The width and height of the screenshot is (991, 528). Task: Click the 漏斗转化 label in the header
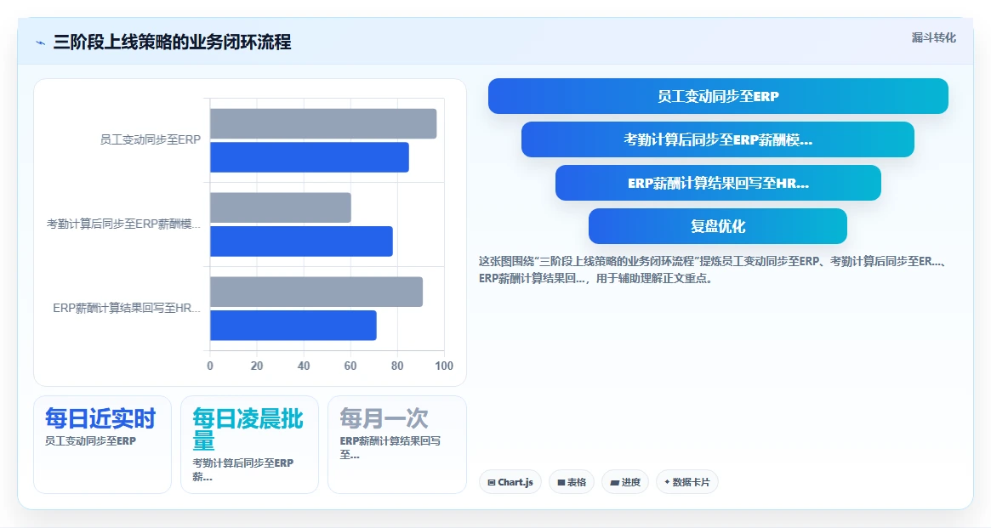tap(933, 38)
